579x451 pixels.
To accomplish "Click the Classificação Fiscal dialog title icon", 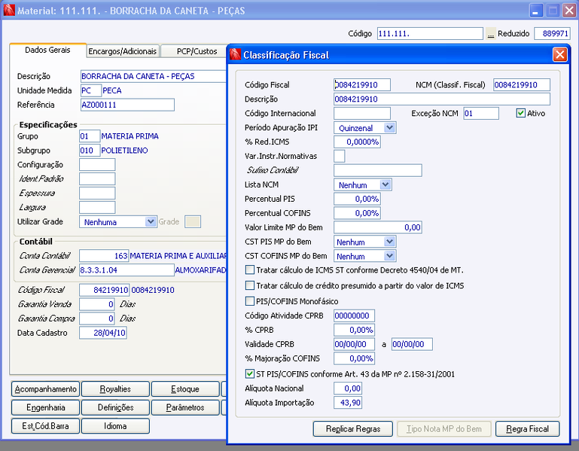I will pos(235,55).
